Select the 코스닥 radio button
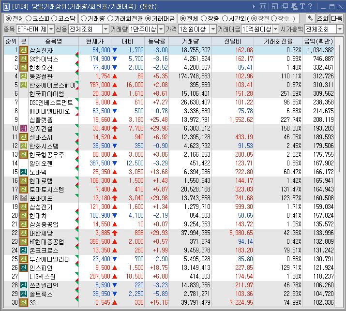346x311 pixels. [54, 18]
